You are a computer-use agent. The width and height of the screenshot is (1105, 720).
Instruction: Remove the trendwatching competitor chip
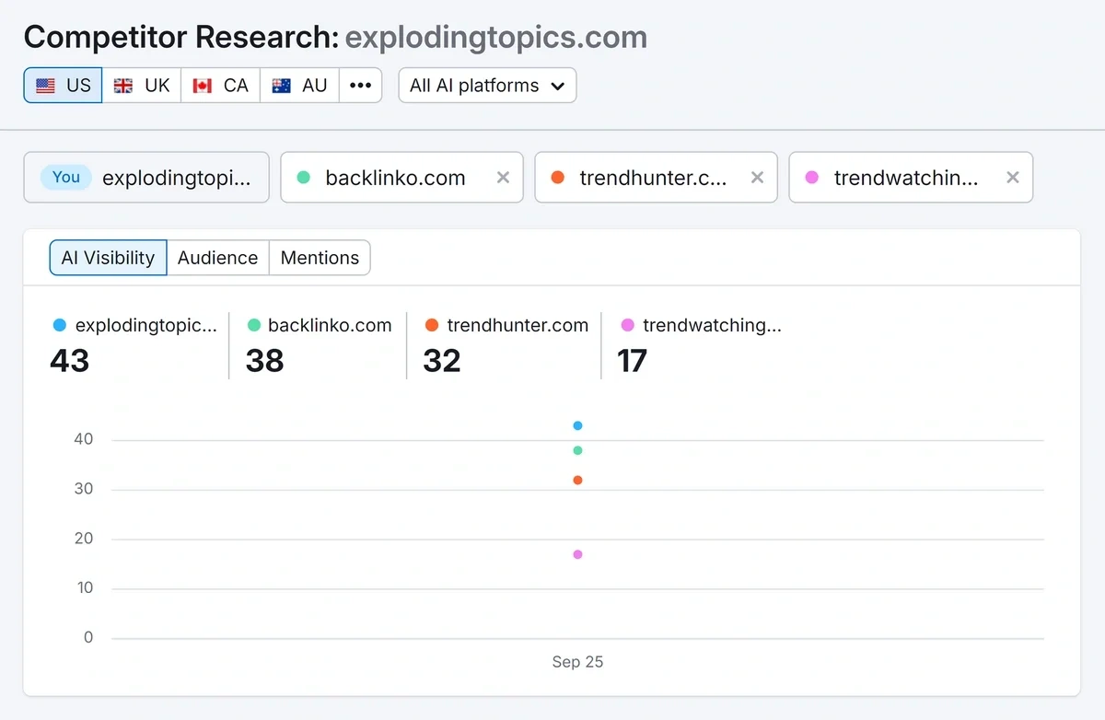pos(1012,178)
